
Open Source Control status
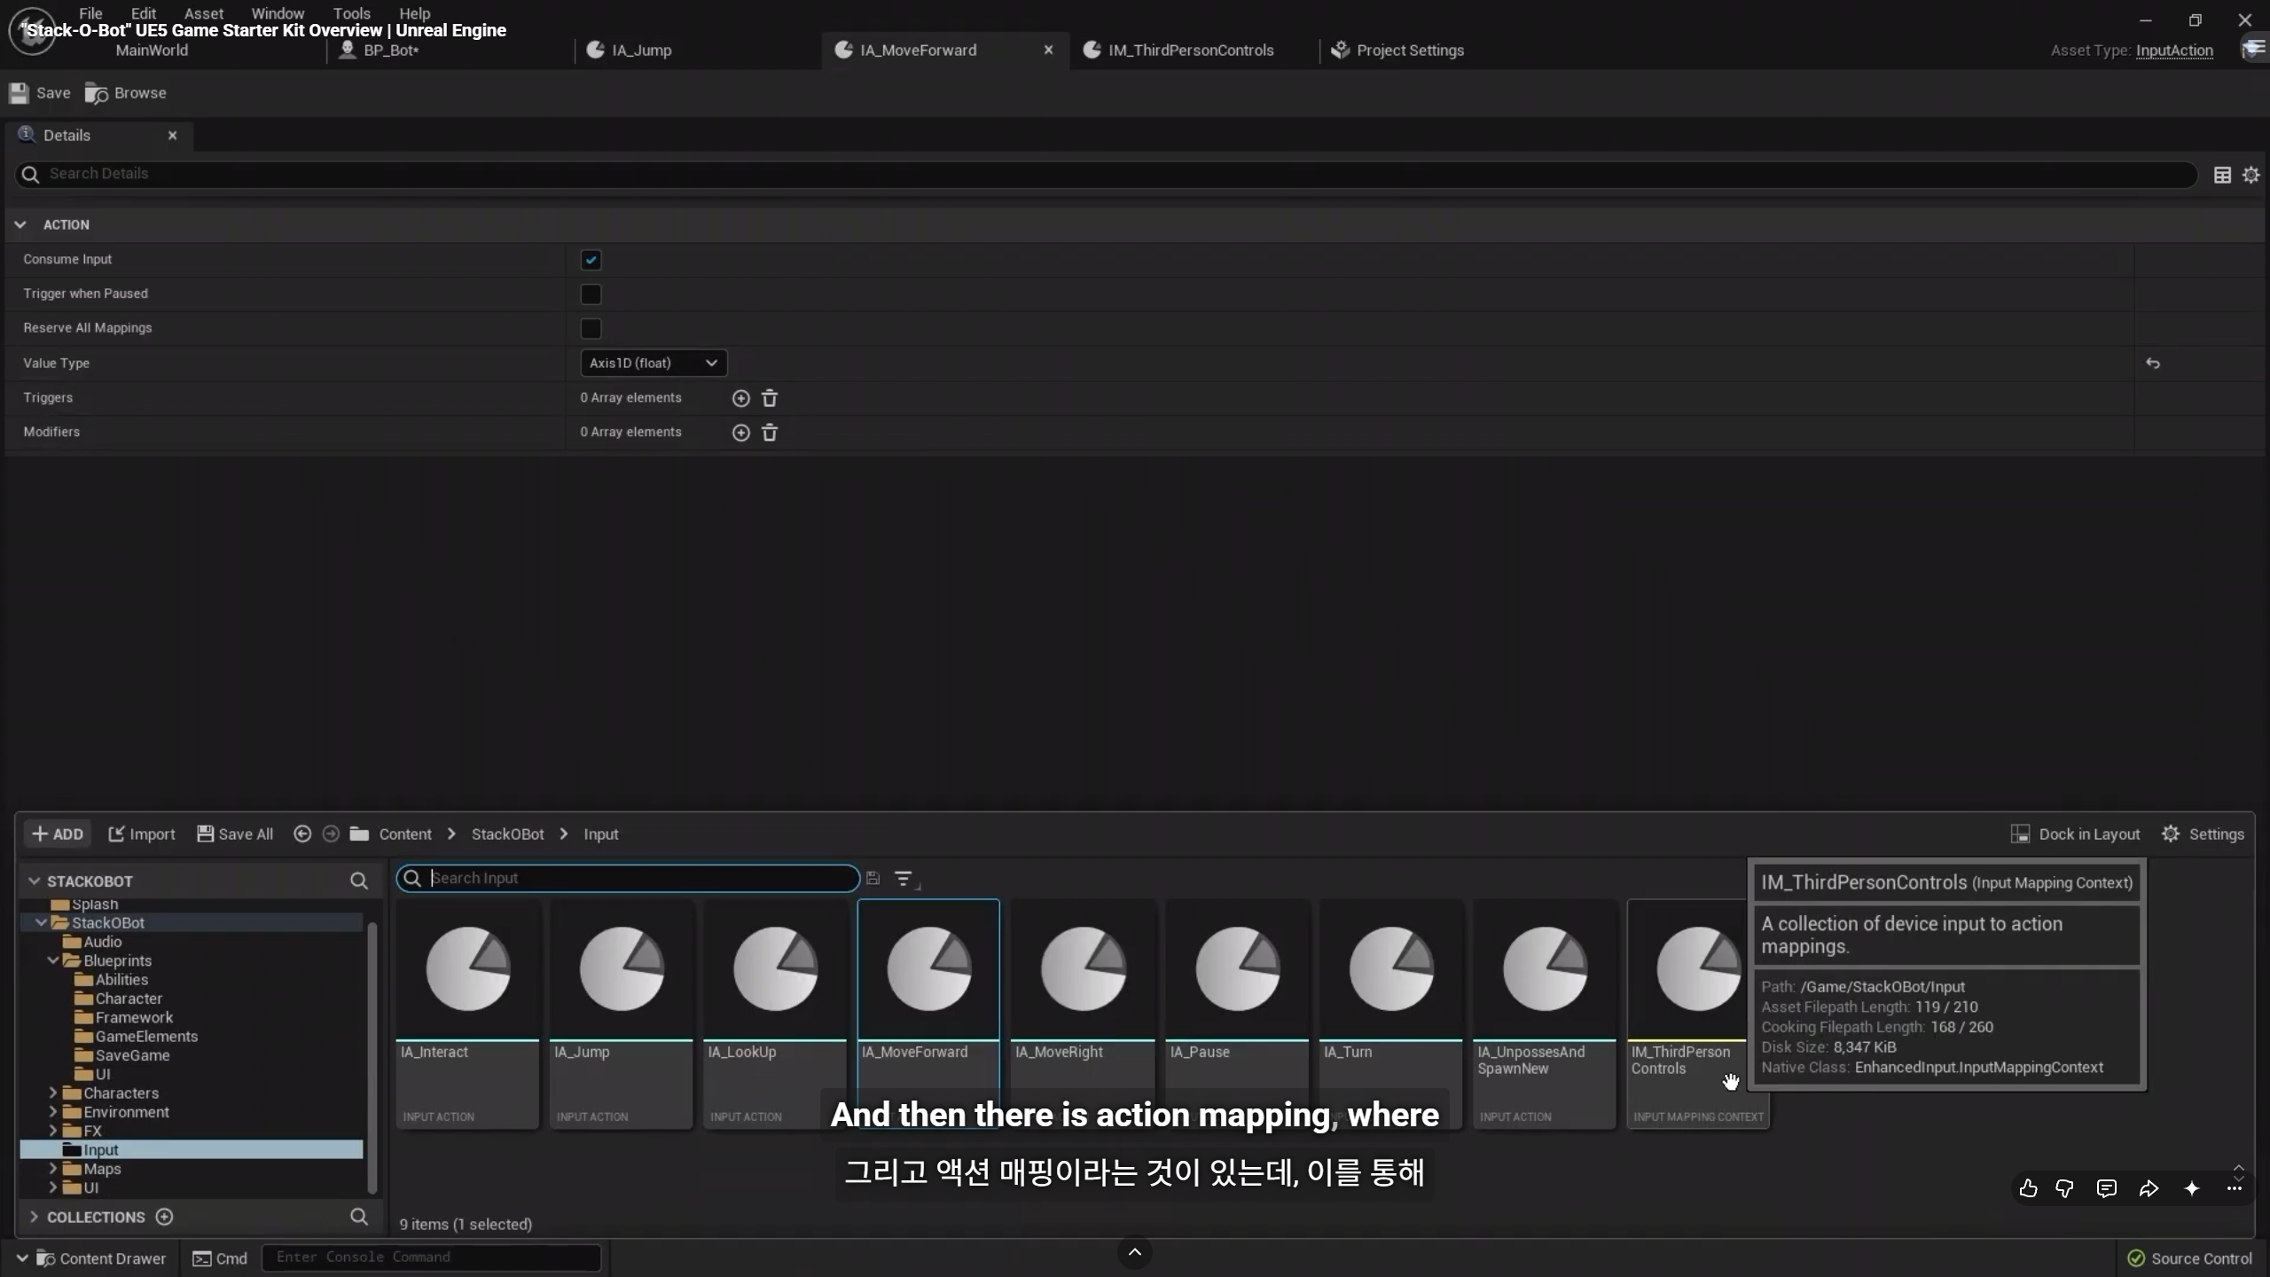coord(2190,1258)
